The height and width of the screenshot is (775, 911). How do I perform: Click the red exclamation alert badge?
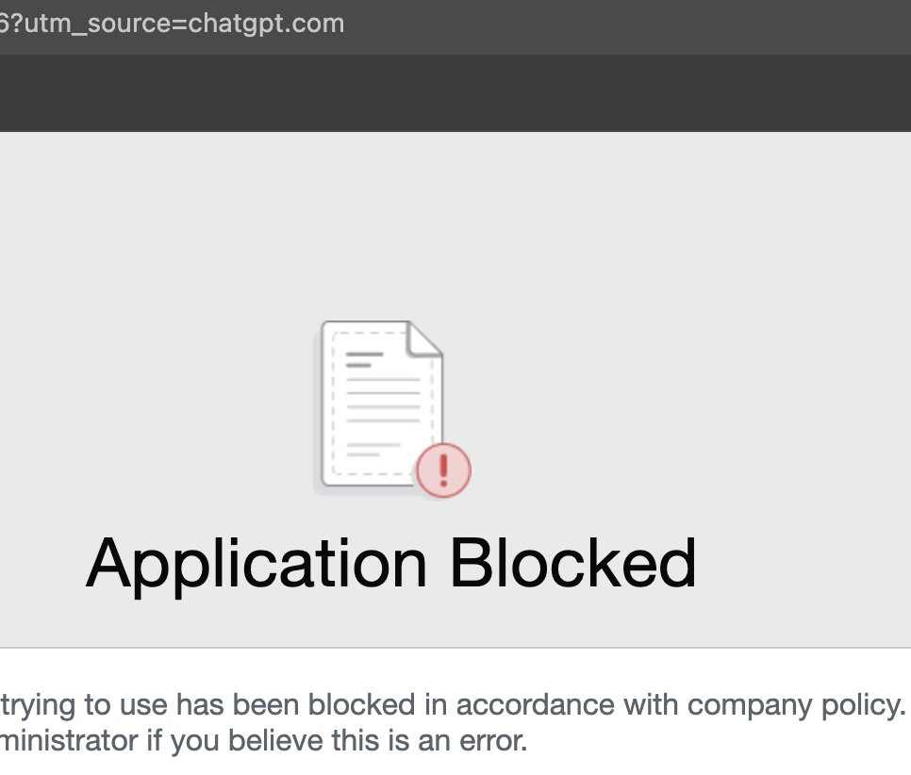[443, 470]
